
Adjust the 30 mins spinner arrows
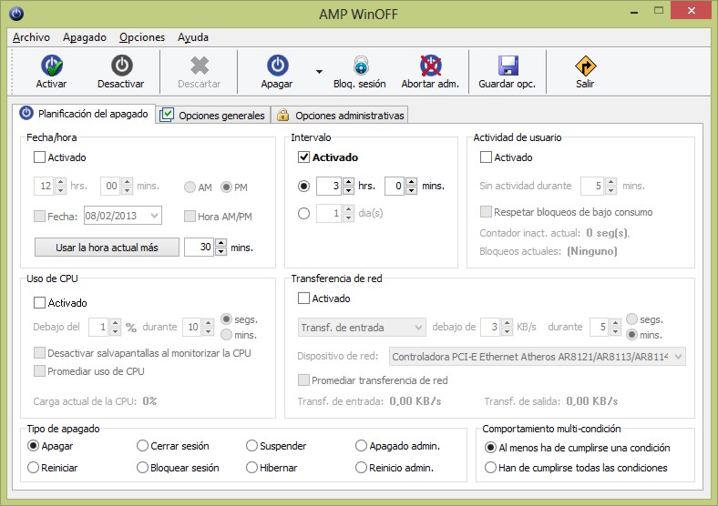point(221,247)
